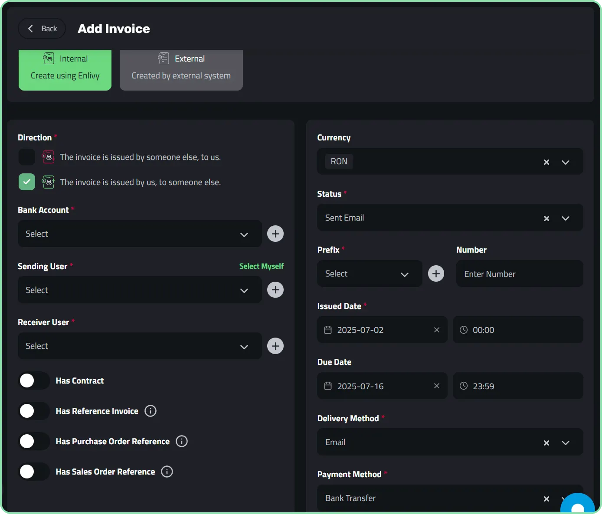
Task: Click the outgoing invoice direction icon
Action: click(48, 182)
